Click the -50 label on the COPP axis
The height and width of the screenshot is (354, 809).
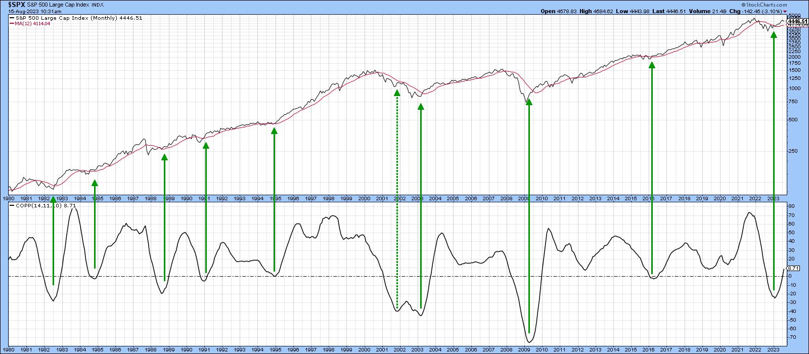[792, 320]
